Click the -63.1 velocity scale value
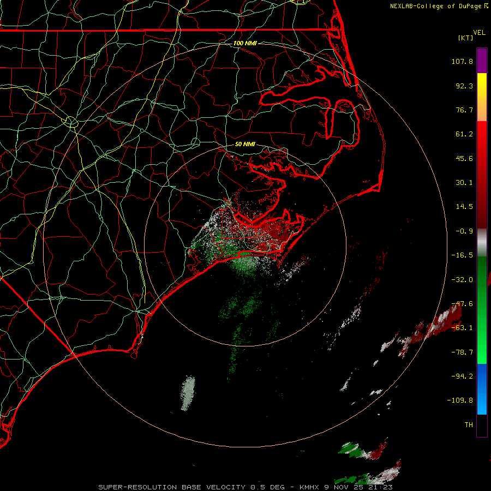The height and width of the screenshot is (491, 491). (462, 328)
